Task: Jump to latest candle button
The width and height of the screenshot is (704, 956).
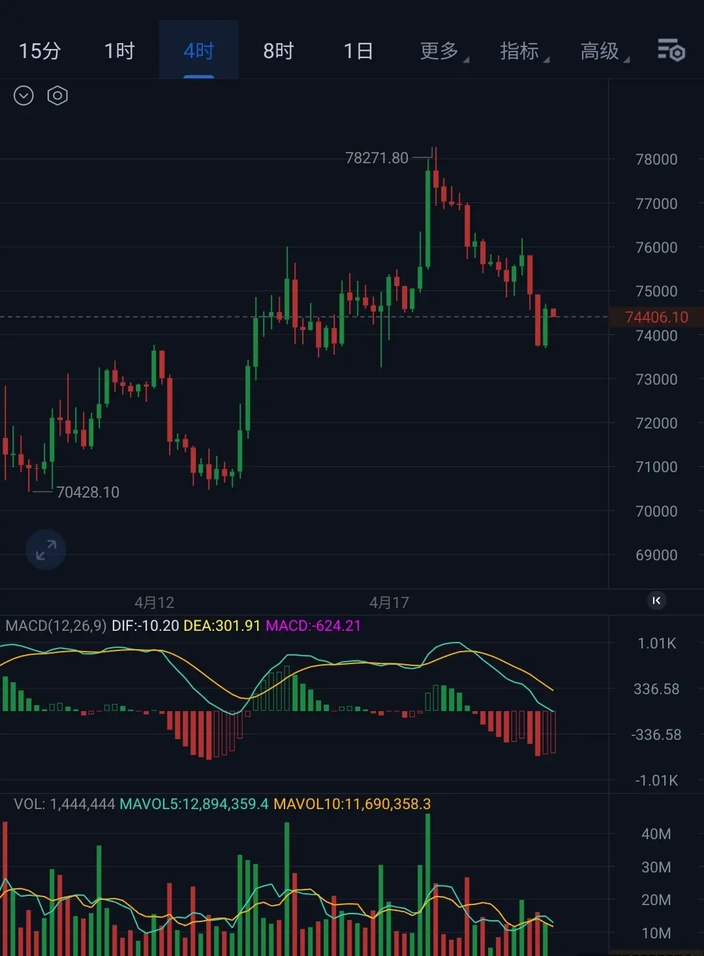Action: pyautogui.click(x=656, y=600)
